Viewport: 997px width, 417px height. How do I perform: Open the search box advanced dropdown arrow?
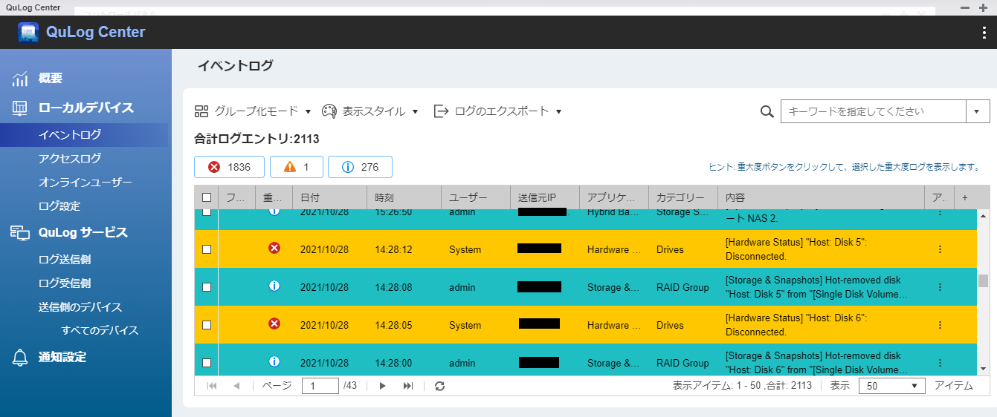(x=977, y=112)
